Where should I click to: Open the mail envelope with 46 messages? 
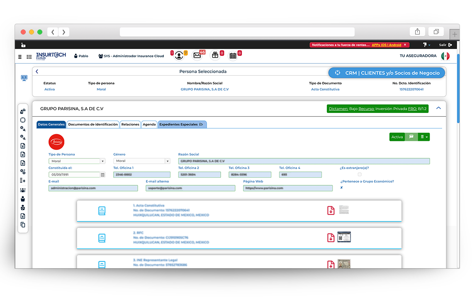click(x=197, y=55)
